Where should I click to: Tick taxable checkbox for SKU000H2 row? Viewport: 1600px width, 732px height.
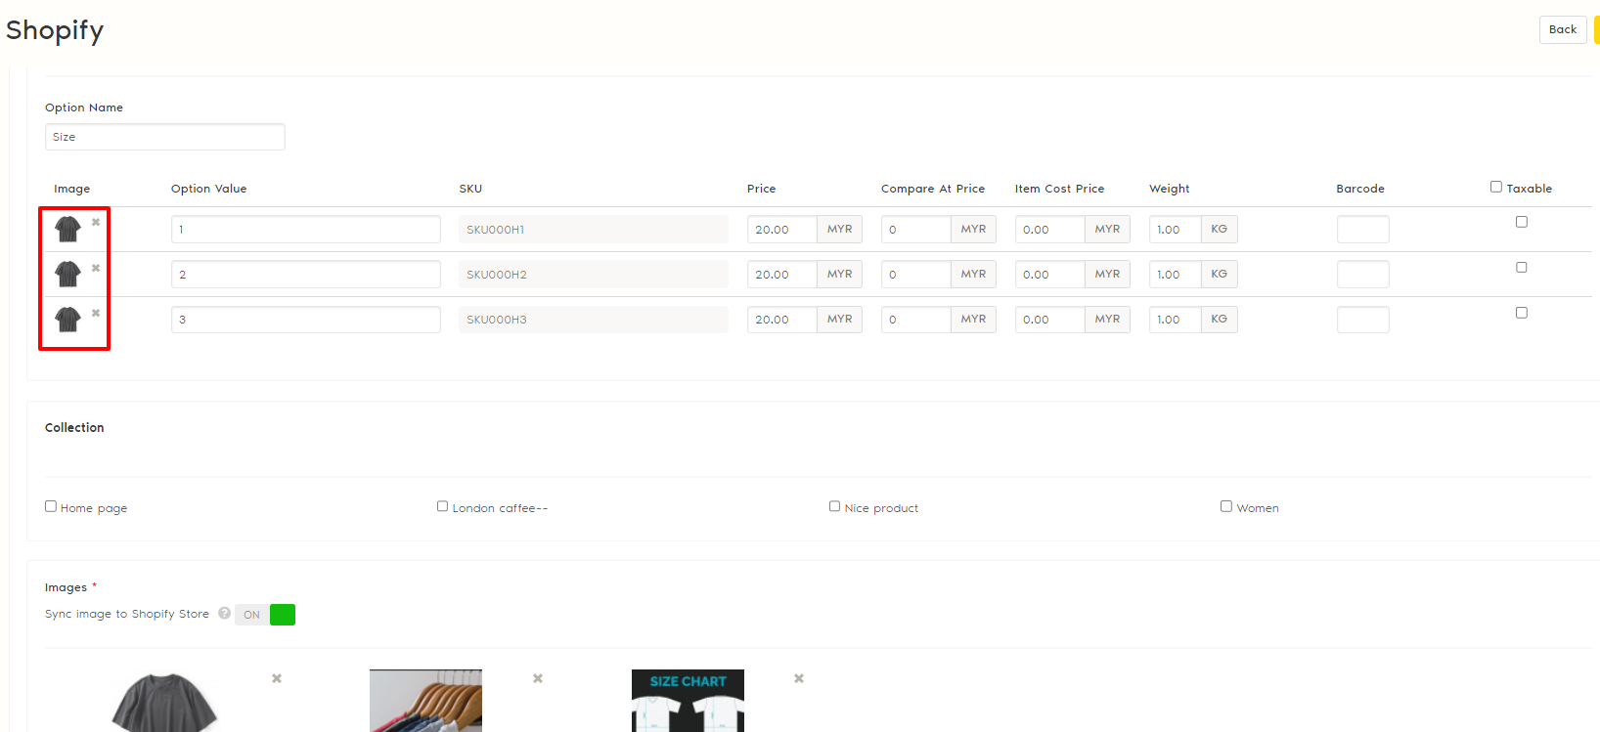(1522, 267)
